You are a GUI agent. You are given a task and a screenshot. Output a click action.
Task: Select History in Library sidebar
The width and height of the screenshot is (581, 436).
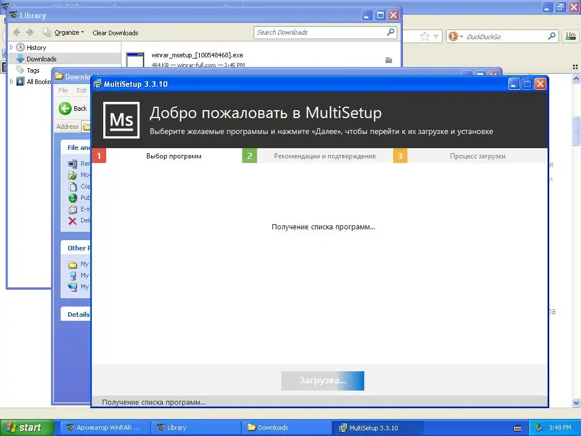tap(36, 48)
